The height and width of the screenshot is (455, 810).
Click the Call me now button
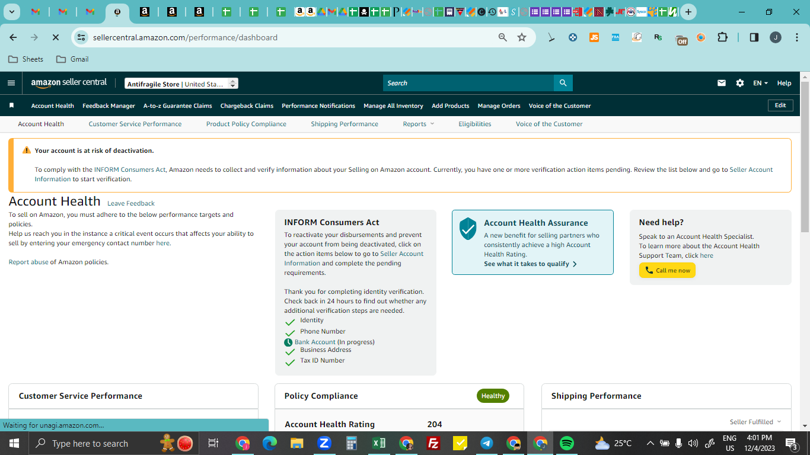(667, 270)
